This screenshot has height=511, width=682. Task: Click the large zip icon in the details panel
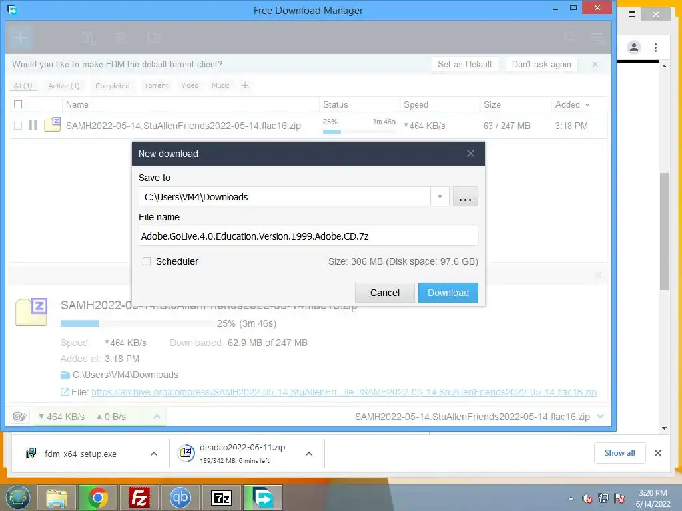(x=31, y=312)
